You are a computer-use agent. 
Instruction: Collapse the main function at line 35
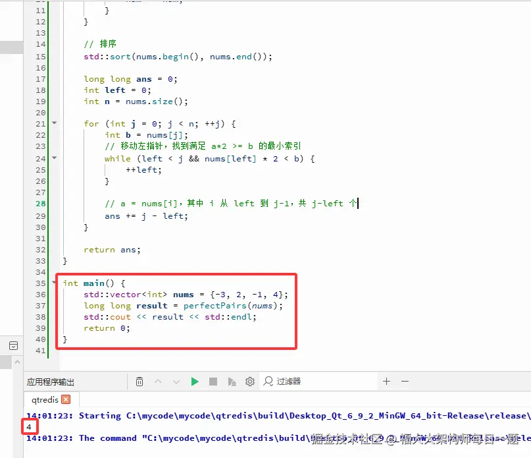(x=54, y=282)
